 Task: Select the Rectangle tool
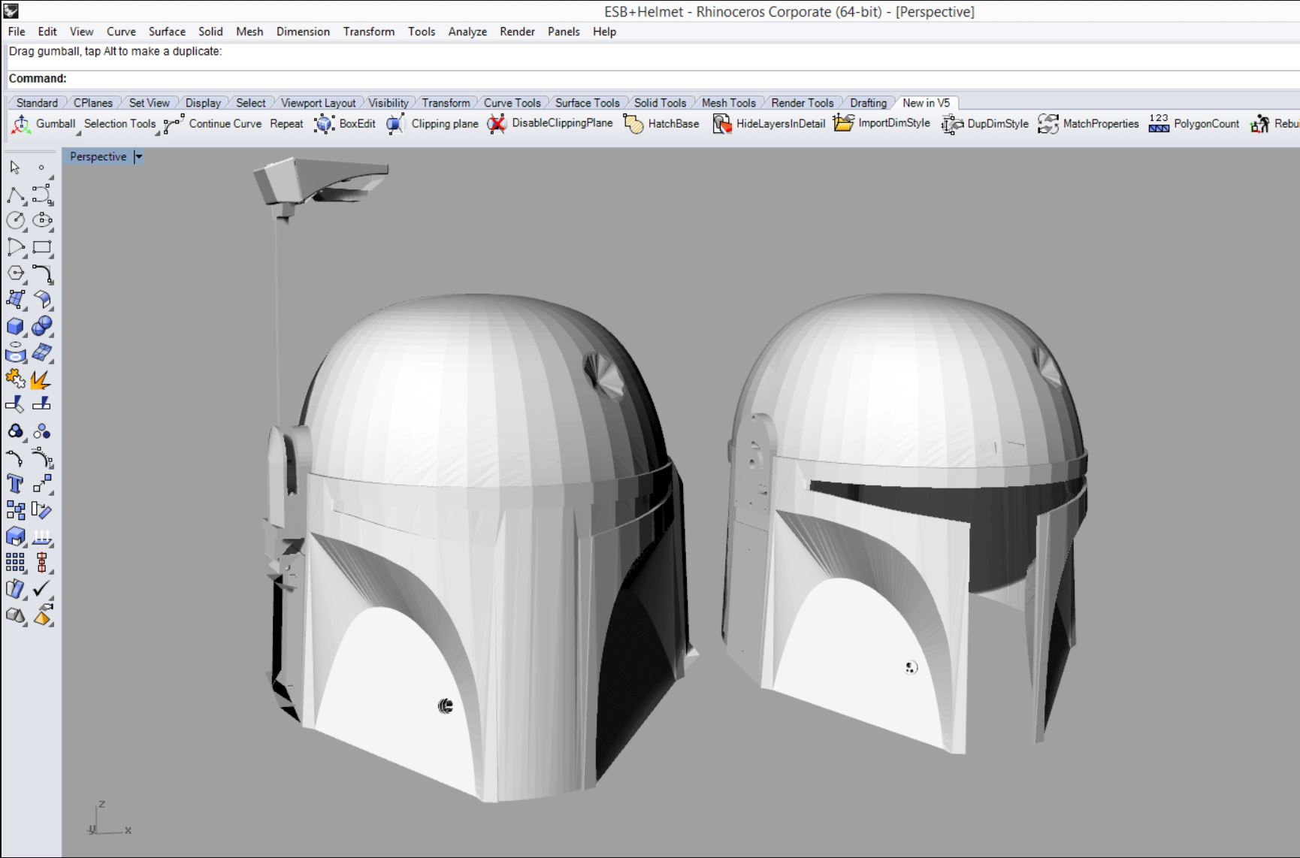42,247
